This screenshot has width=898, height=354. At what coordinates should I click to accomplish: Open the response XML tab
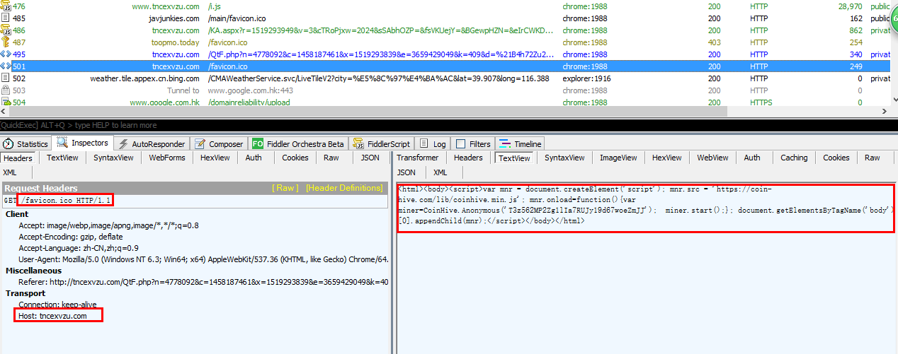click(x=440, y=172)
